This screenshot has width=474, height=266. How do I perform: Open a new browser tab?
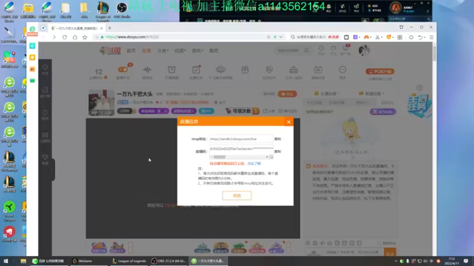(x=110, y=28)
